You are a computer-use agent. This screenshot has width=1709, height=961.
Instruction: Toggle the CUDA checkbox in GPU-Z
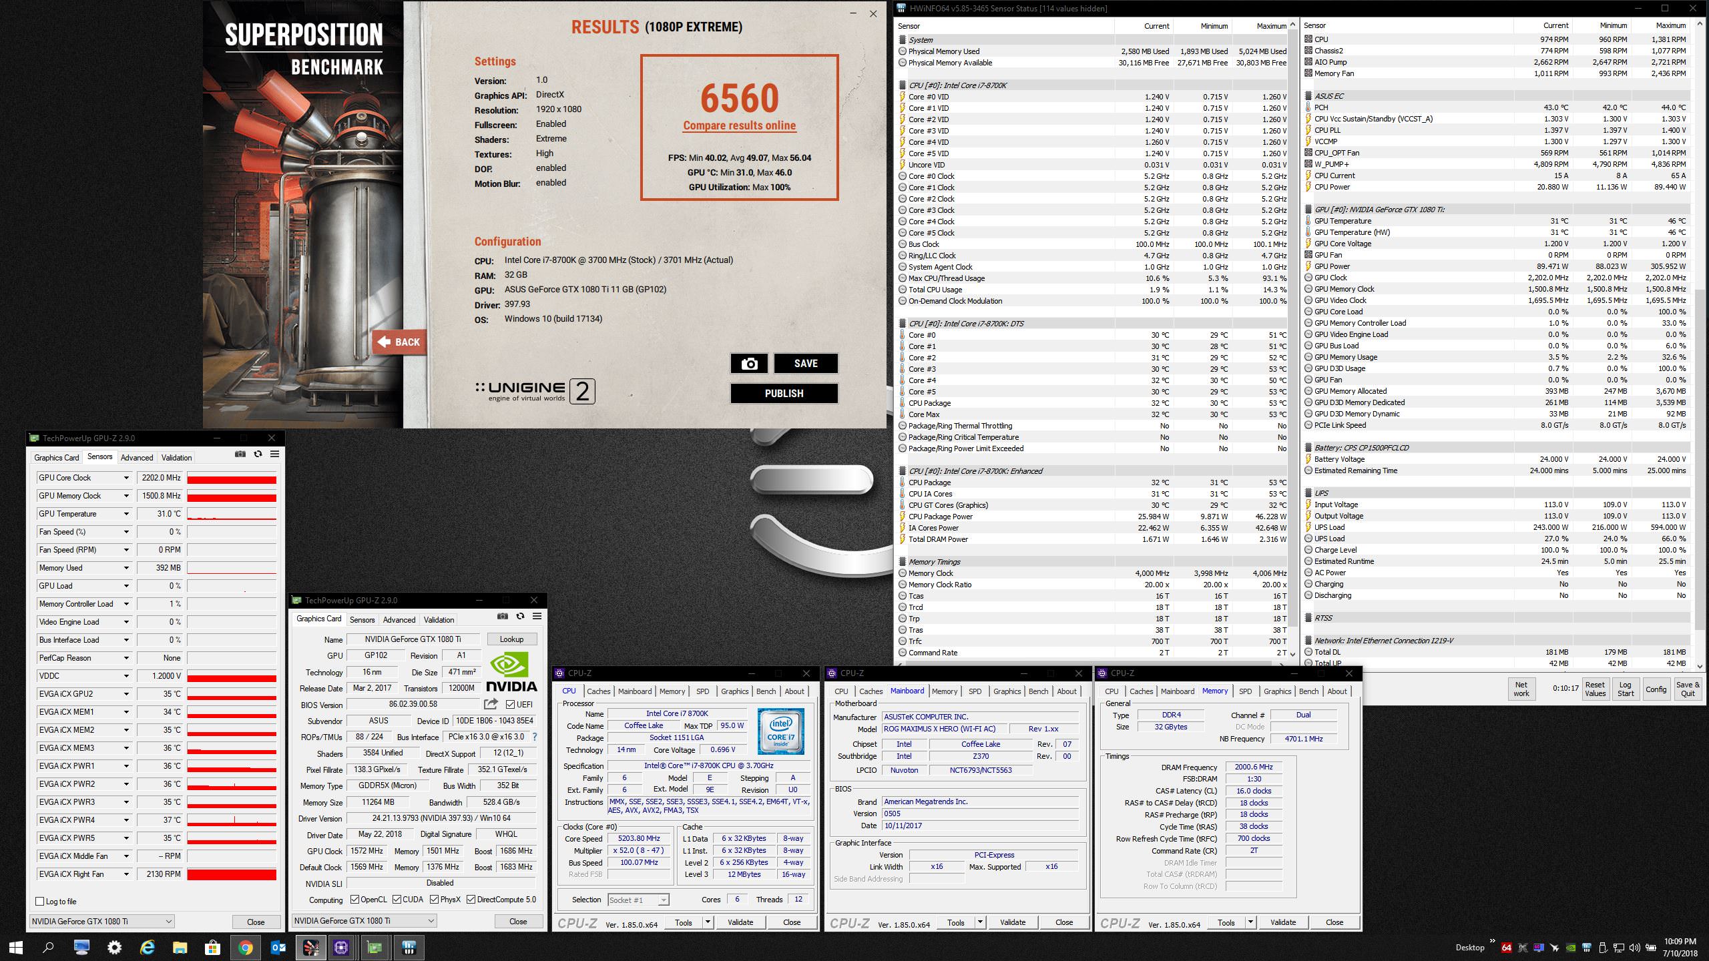pyautogui.click(x=397, y=900)
